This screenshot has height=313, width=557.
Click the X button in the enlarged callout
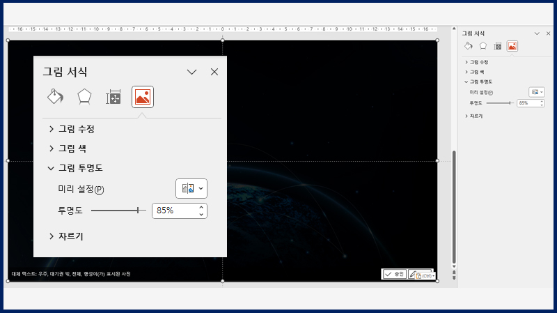click(214, 72)
